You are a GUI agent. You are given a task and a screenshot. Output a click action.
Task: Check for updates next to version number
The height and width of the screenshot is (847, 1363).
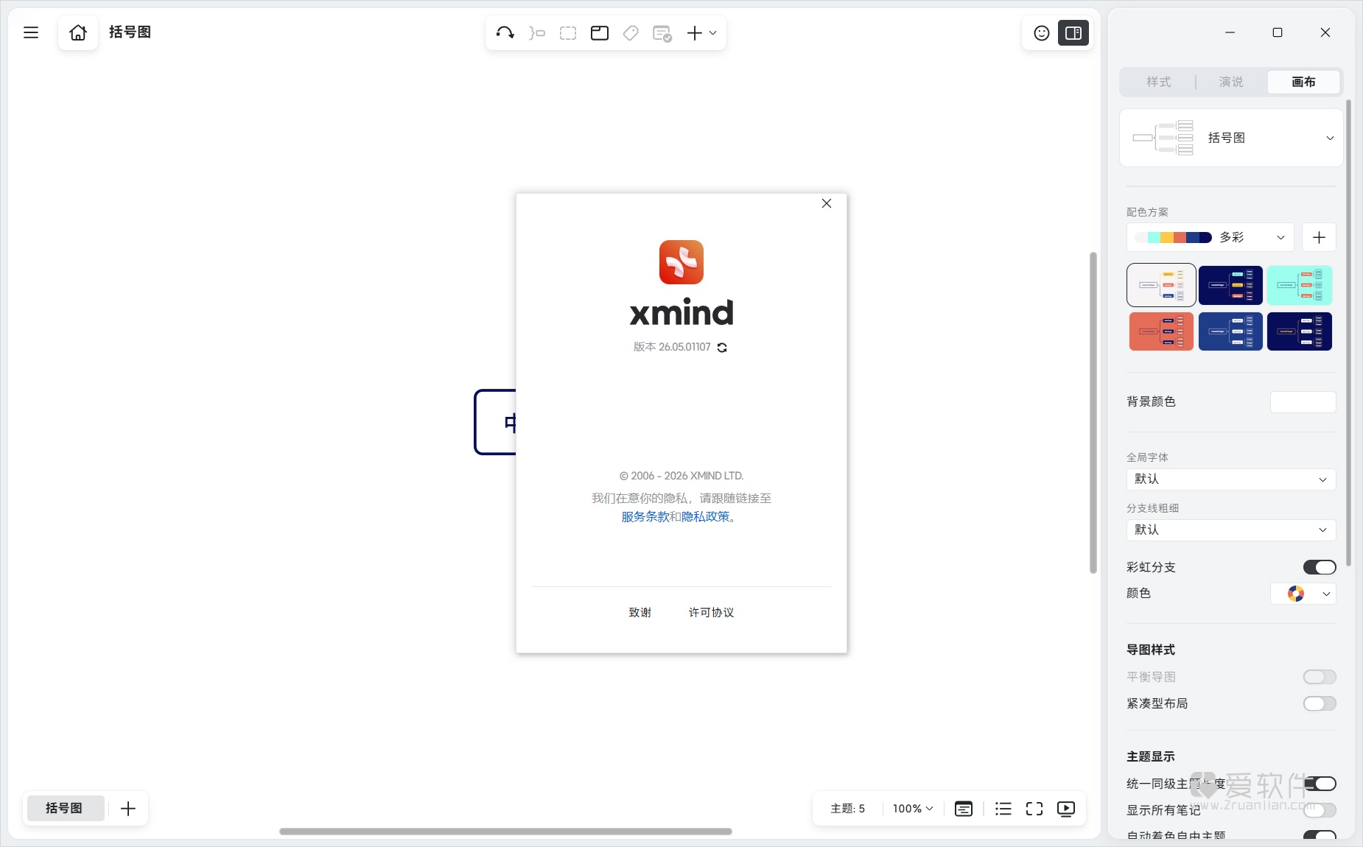tap(722, 348)
